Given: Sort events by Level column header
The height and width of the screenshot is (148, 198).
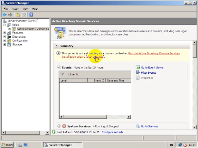Looking at the screenshot, I should pos(73,80).
